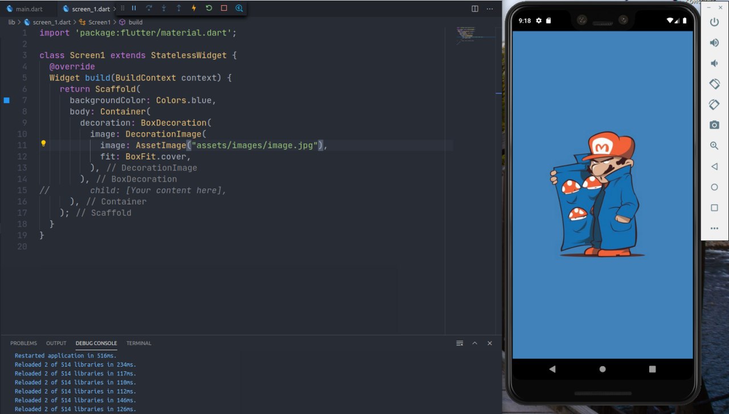Click the 9:18 clock on the phone

pos(525,21)
